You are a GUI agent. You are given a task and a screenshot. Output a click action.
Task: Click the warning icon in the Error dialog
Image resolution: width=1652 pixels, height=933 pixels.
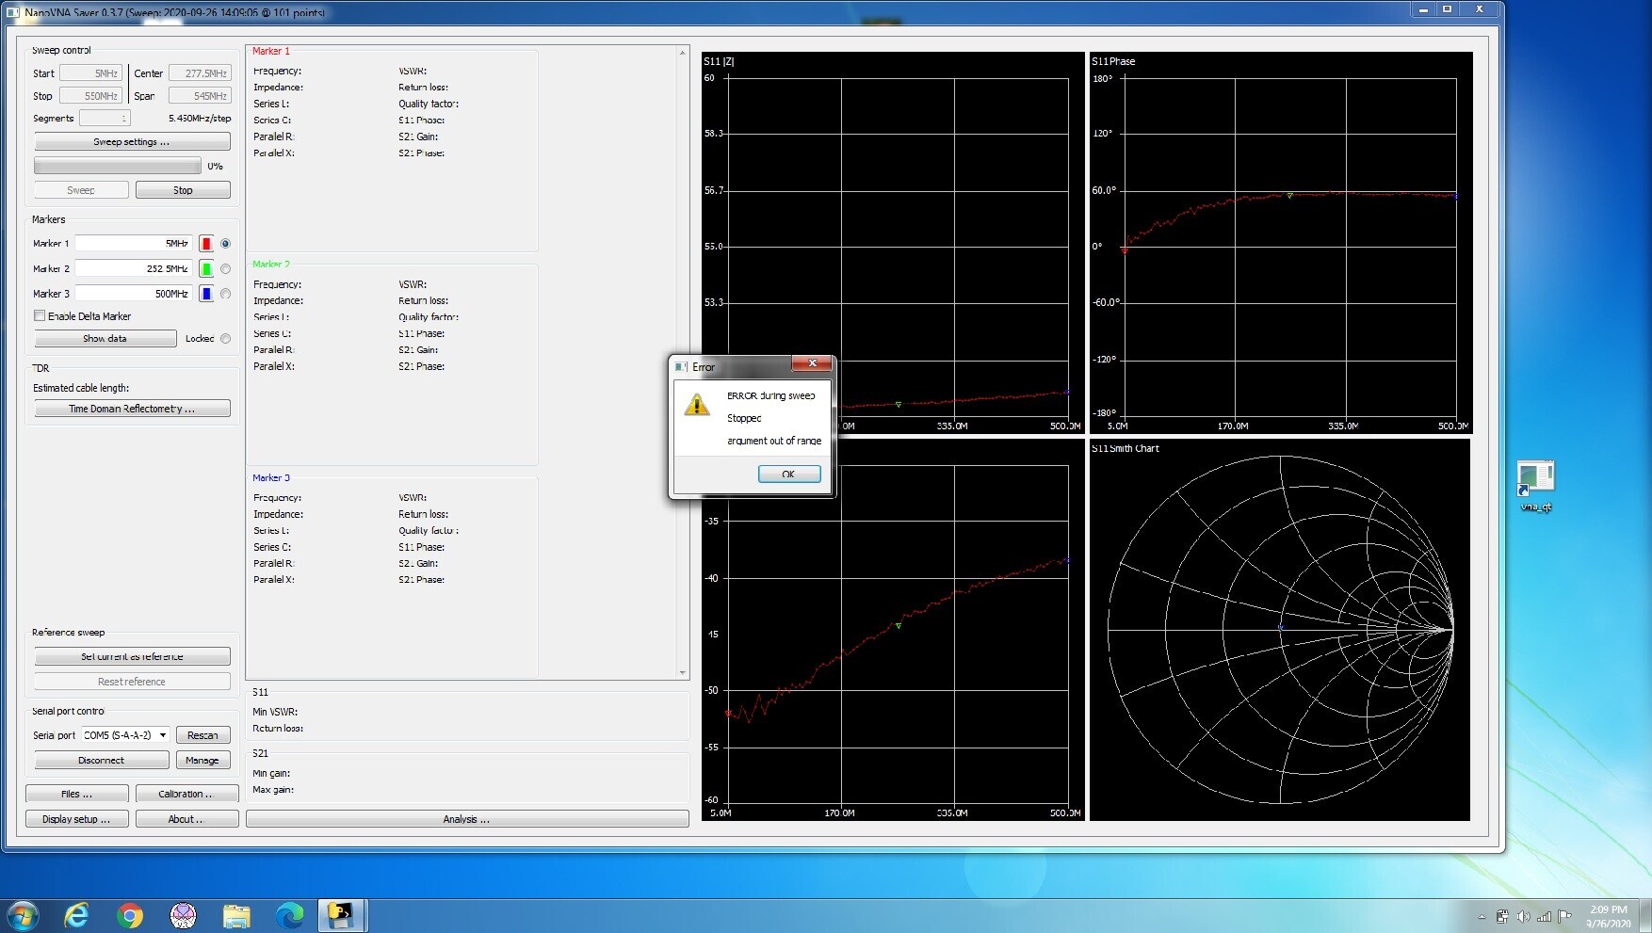(x=696, y=405)
